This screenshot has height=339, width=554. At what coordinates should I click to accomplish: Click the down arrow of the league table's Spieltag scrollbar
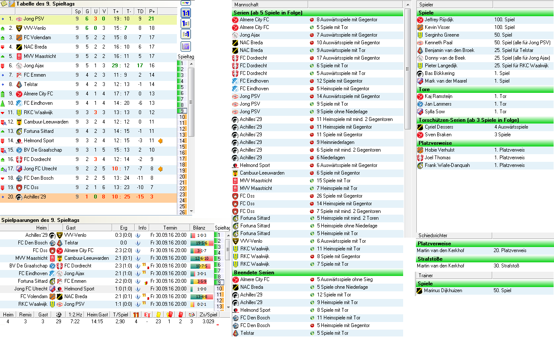[x=191, y=212]
